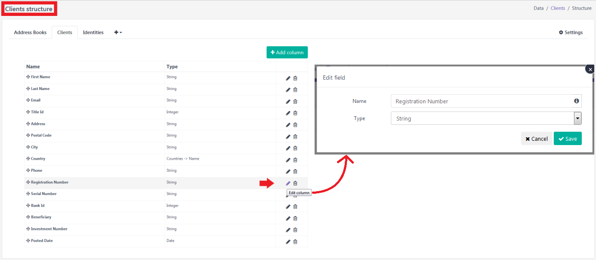This screenshot has height=260, width=596.
Task: Click the info icon in the Name field
Action: coord(576,100)
